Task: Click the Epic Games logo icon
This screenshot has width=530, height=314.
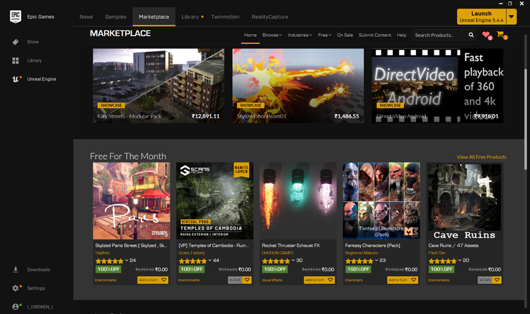Action: (x=16, y=16)
